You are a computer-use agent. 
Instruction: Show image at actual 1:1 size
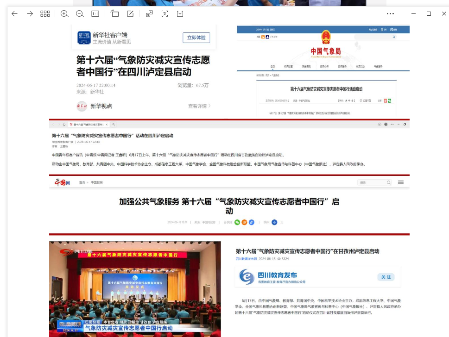[x=95, y=14]
